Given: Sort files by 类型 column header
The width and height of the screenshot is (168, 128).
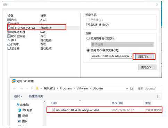Looking at the screenshot, I should click(x=148, y=103).
